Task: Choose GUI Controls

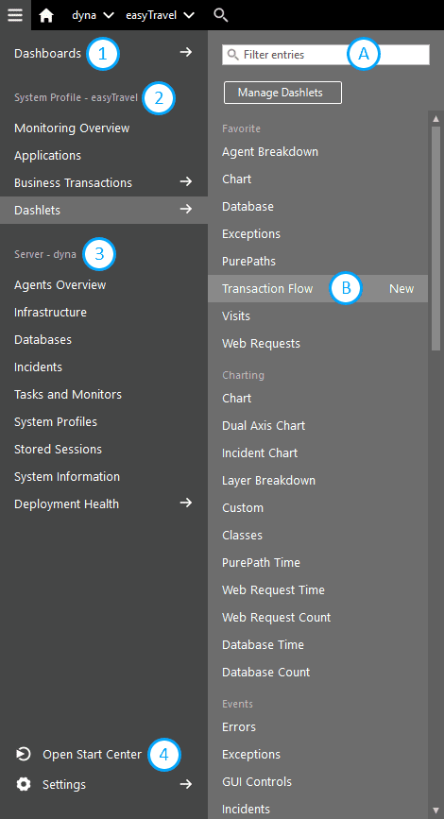Action: click(256, 782)
